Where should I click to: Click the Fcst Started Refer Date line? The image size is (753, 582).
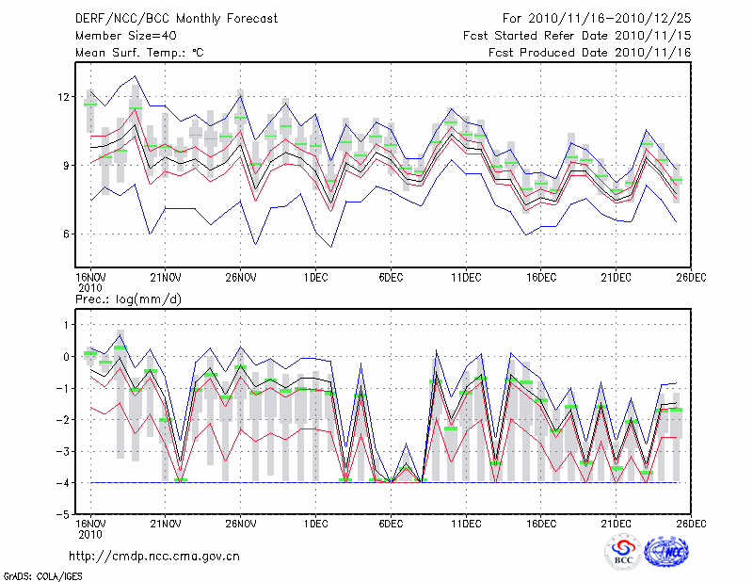(577, 35)
